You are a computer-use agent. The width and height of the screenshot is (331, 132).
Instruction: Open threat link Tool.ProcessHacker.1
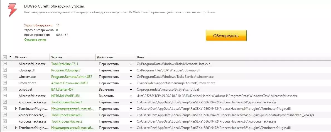(67, 102)
